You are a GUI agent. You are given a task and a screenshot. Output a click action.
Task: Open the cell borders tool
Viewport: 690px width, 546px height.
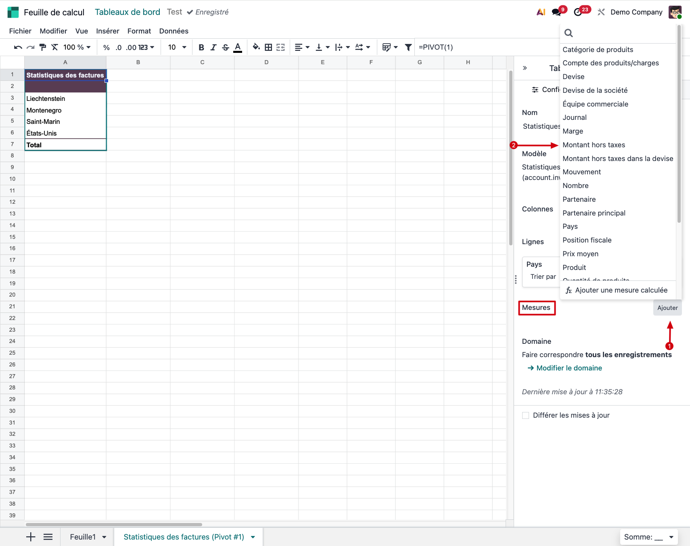[268, 47]
